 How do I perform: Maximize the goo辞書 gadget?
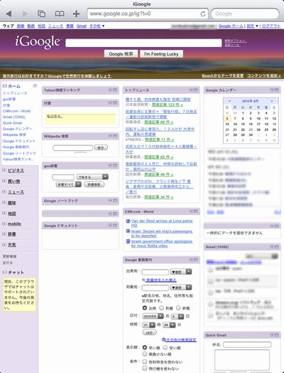click(x=115, y=165)
